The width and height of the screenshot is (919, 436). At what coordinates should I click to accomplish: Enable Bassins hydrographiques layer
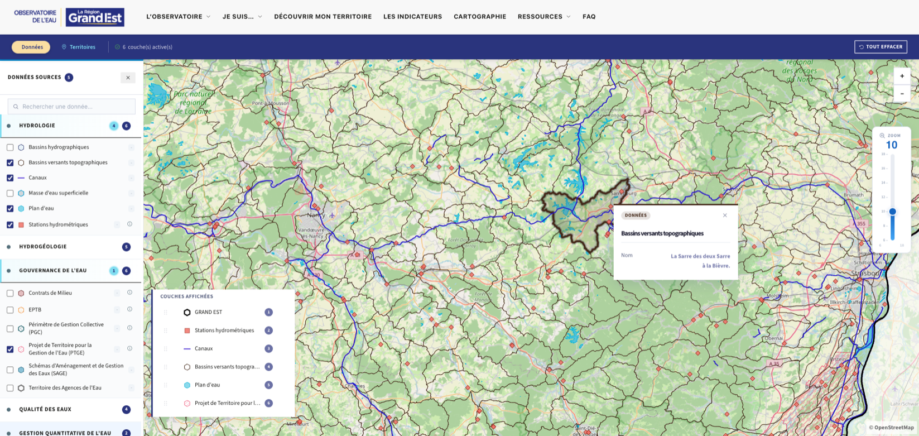pyautogui.click(x=10, y=147)
